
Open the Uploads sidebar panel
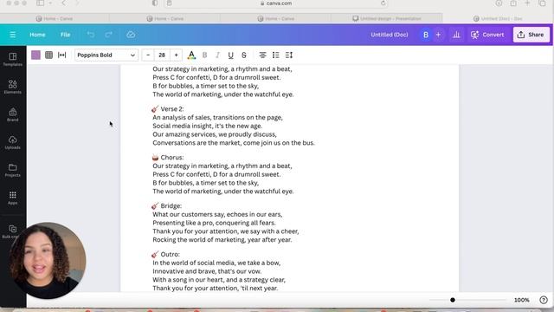coord(13,142)
